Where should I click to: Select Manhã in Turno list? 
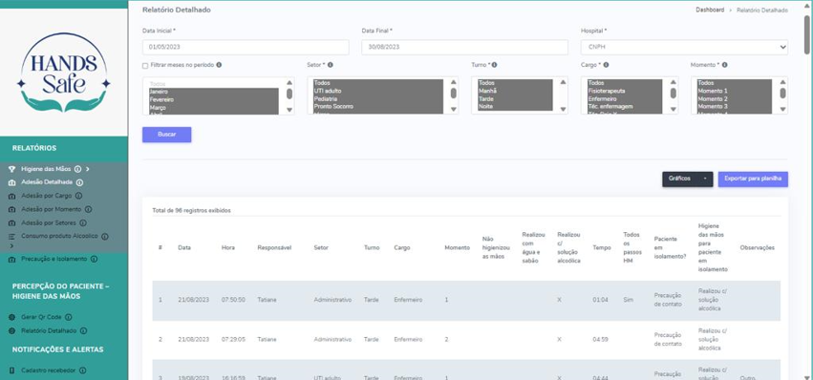(x=515, y=91)
